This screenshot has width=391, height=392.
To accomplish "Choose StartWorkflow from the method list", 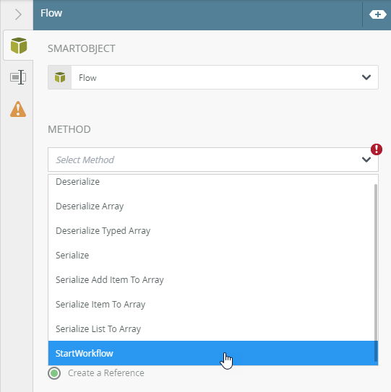I will tap(213, 353).
